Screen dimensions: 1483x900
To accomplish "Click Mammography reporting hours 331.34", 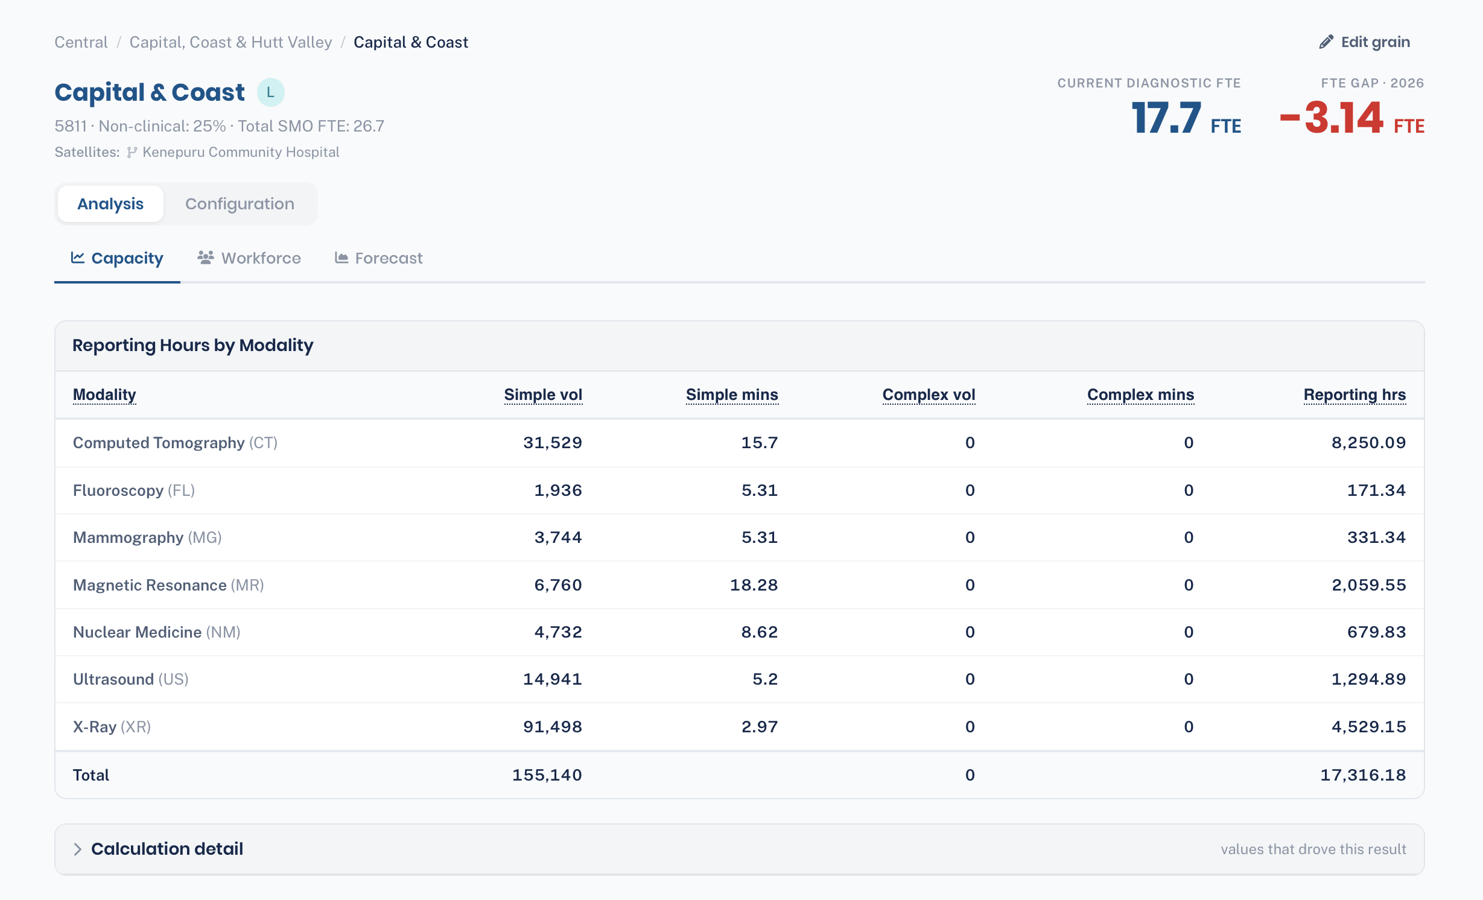I will (1377, 537).
